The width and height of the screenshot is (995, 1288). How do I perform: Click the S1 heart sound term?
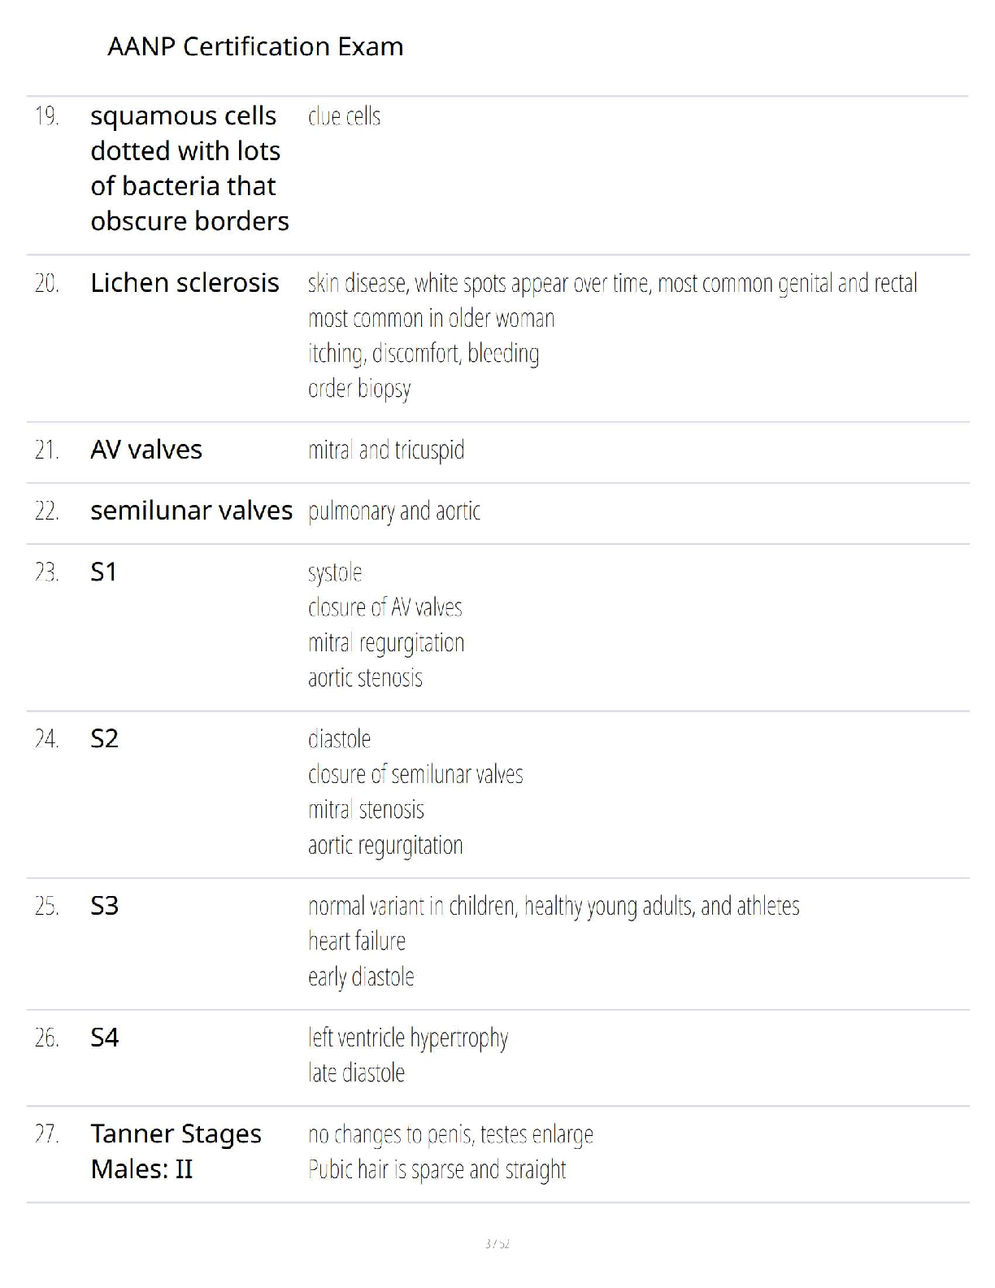(x=104, y=572)
